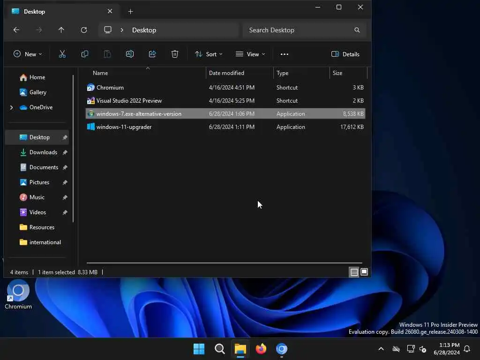The image size is (480, 360).
Task: Click the chevron after PC icon in address bar
Action: [x=122, y=30]
